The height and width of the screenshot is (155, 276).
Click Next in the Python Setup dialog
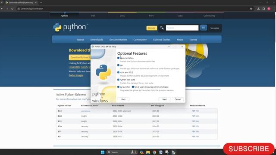(x=164, y=99)
